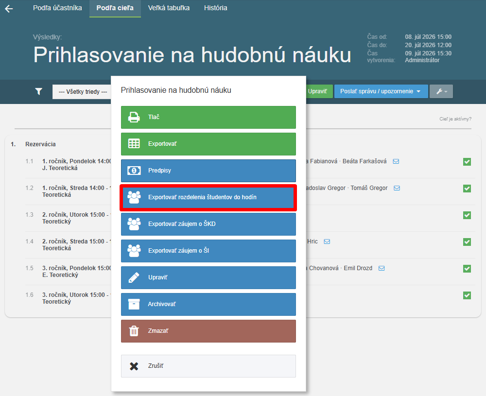
Task: Click the trash can icon on Zmazať
Action: (134, 331)
